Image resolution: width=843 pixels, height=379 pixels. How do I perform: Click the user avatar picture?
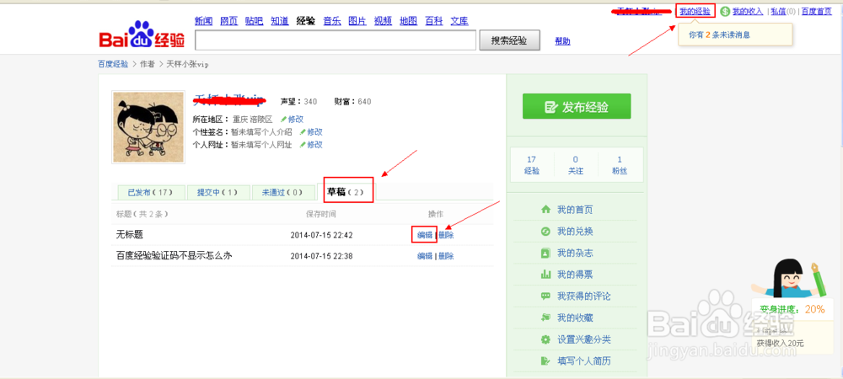point(148,126)
